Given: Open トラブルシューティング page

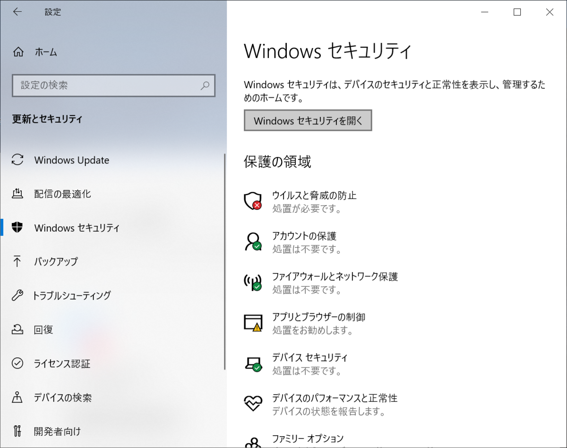Looking at the screenshot, I should (72, 296).
